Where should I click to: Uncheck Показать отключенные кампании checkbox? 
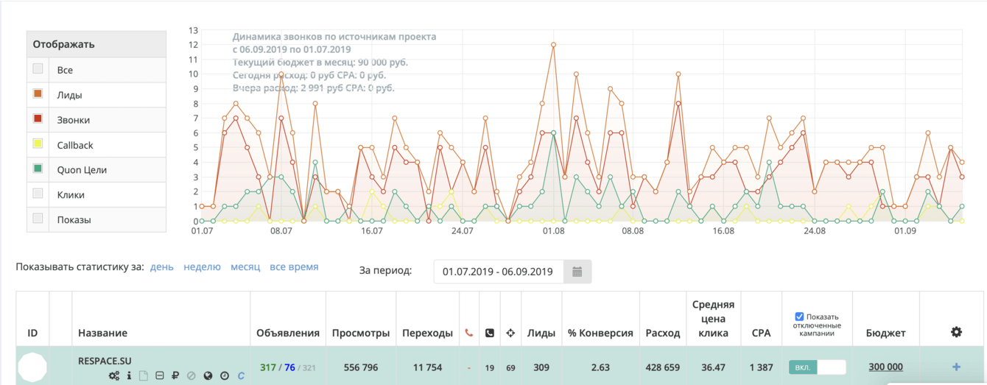pos(799,317)
